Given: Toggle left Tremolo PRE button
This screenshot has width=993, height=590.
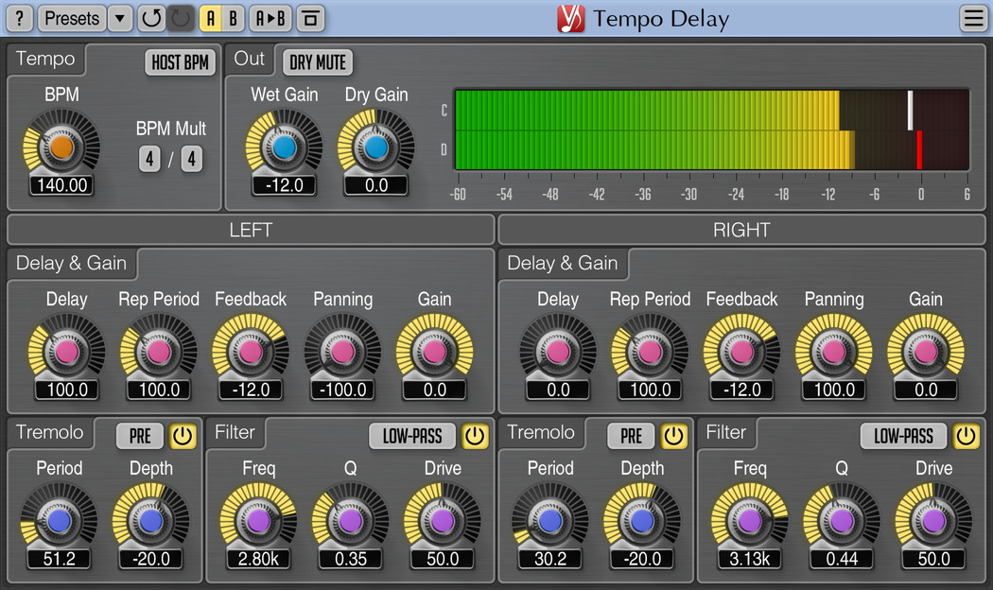Looking at the screenshot, I should (x=140, y=436).
